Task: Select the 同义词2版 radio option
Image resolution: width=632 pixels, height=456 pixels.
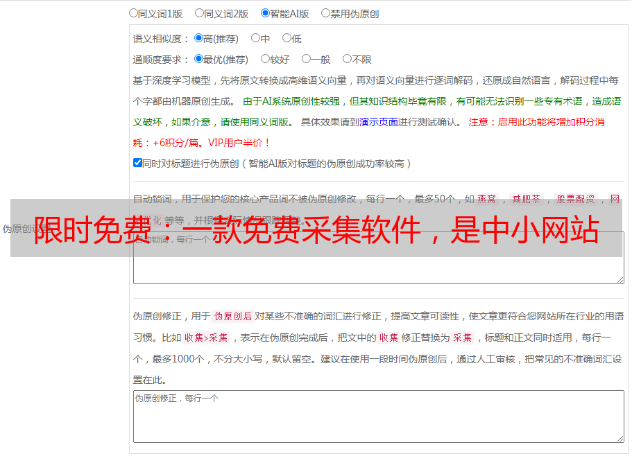Action: (199, 13)
